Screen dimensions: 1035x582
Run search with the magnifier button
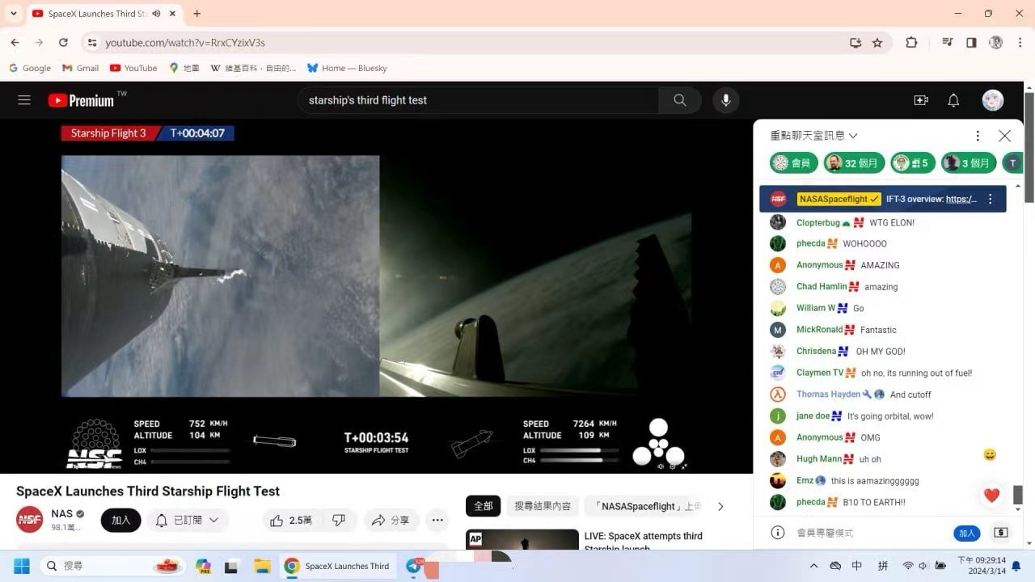(680, 100)
